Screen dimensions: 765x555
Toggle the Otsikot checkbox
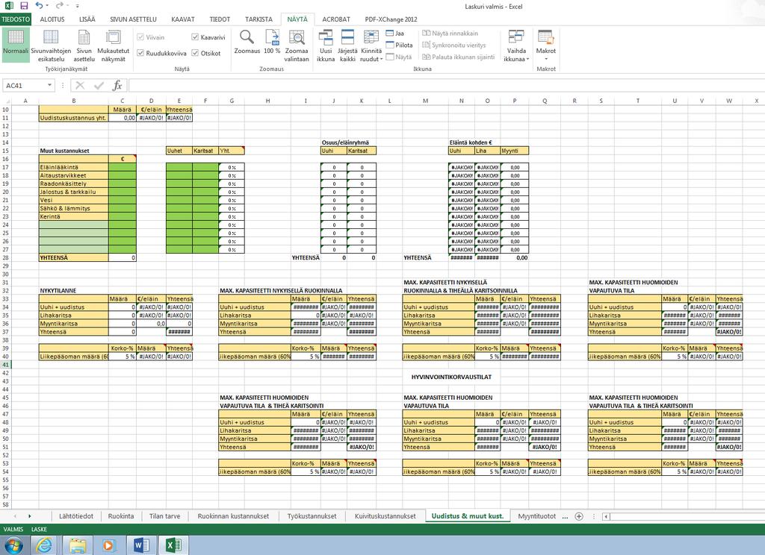coord(195,53)
